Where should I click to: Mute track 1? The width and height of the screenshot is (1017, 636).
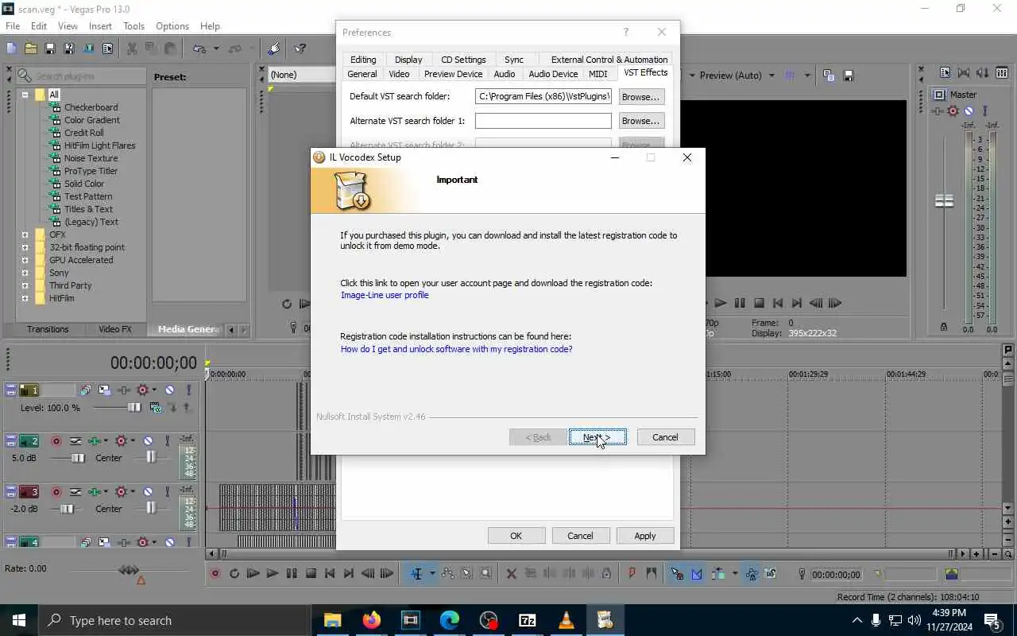169,390
